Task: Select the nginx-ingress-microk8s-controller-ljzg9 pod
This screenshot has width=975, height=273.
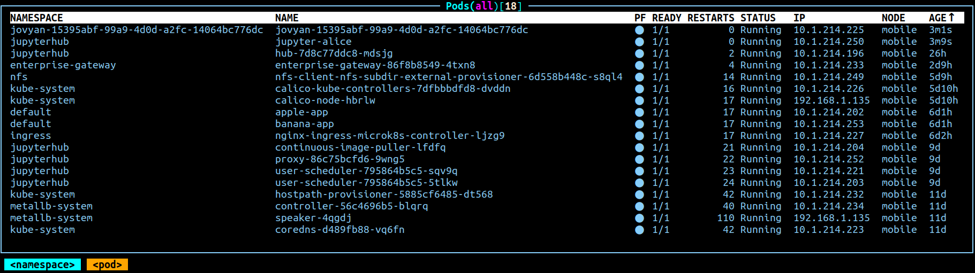Action: point(390,136)
